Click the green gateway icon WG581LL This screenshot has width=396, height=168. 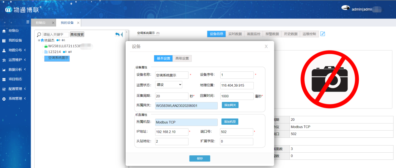point(46,46)
